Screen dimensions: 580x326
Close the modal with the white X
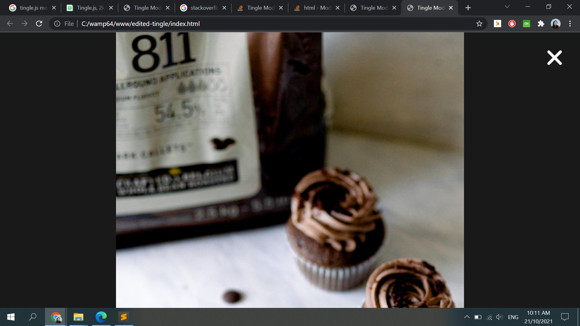(x=554, y=58)
